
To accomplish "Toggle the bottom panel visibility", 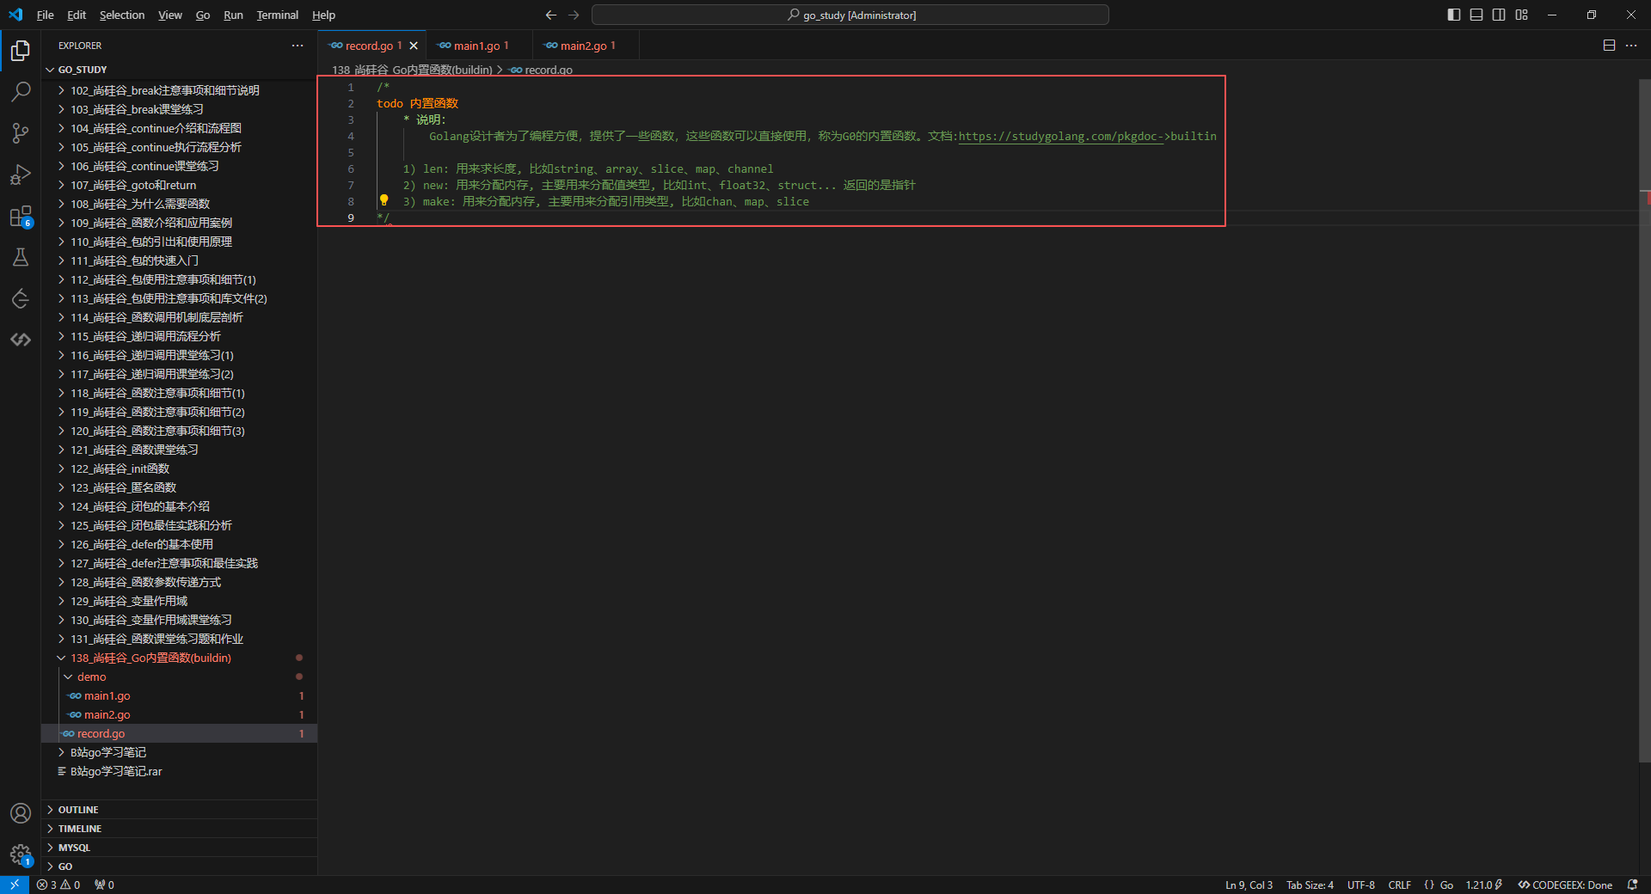I will pos(1476,15).
